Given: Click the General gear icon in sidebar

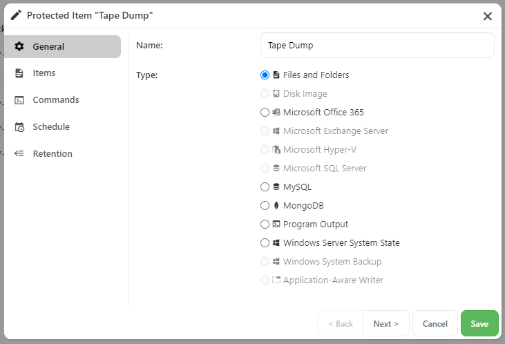Looking at the screenshot, I should coord(19,46).
